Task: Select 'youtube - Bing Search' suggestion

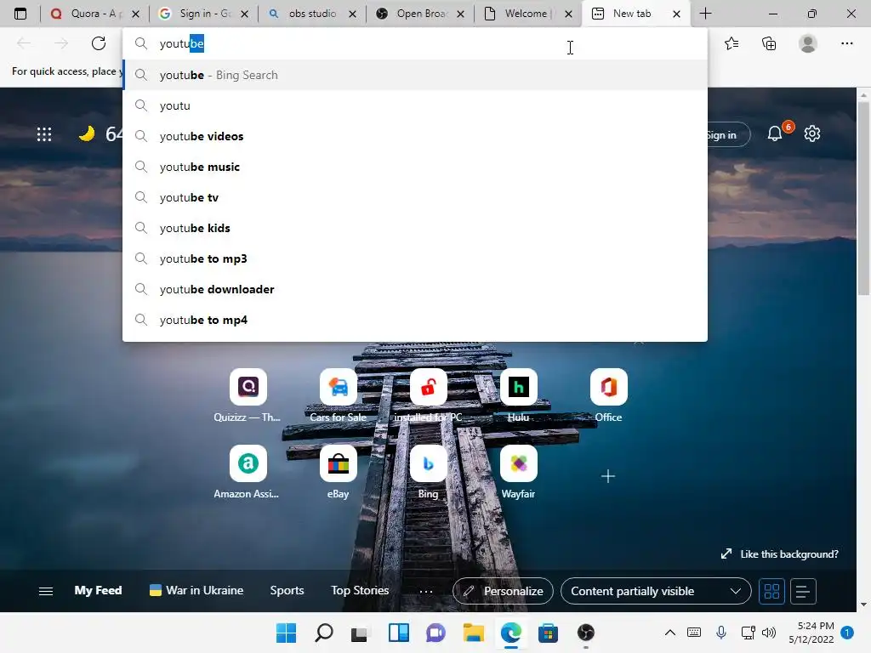Action: click(x=415, y=75)
